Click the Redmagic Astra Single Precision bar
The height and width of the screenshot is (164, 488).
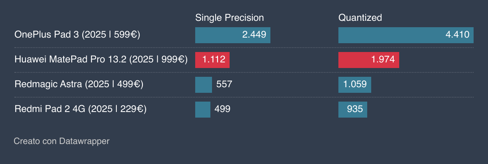[x=204, y=85]
